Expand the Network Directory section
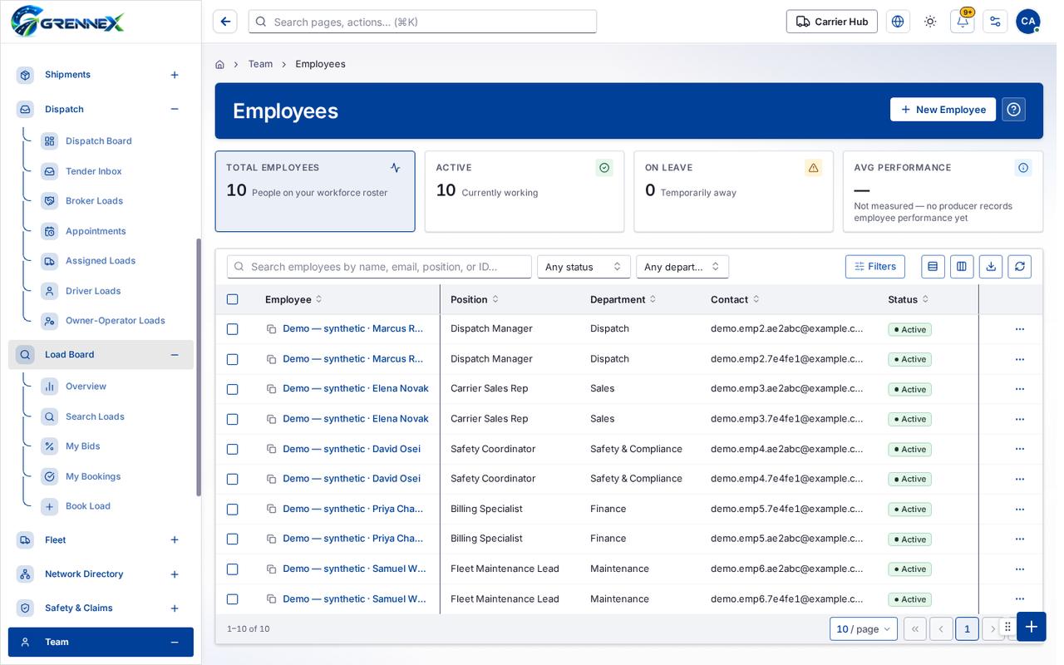 click(x=175, y=574)
